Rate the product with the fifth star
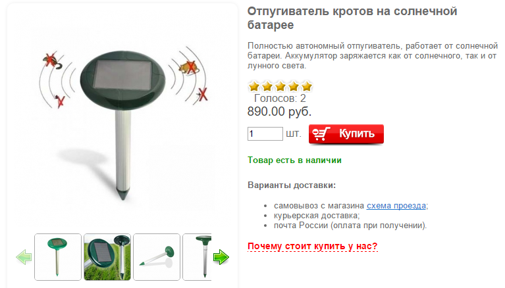This screenshot has height=288, width=505. click(x=307, y=86)
